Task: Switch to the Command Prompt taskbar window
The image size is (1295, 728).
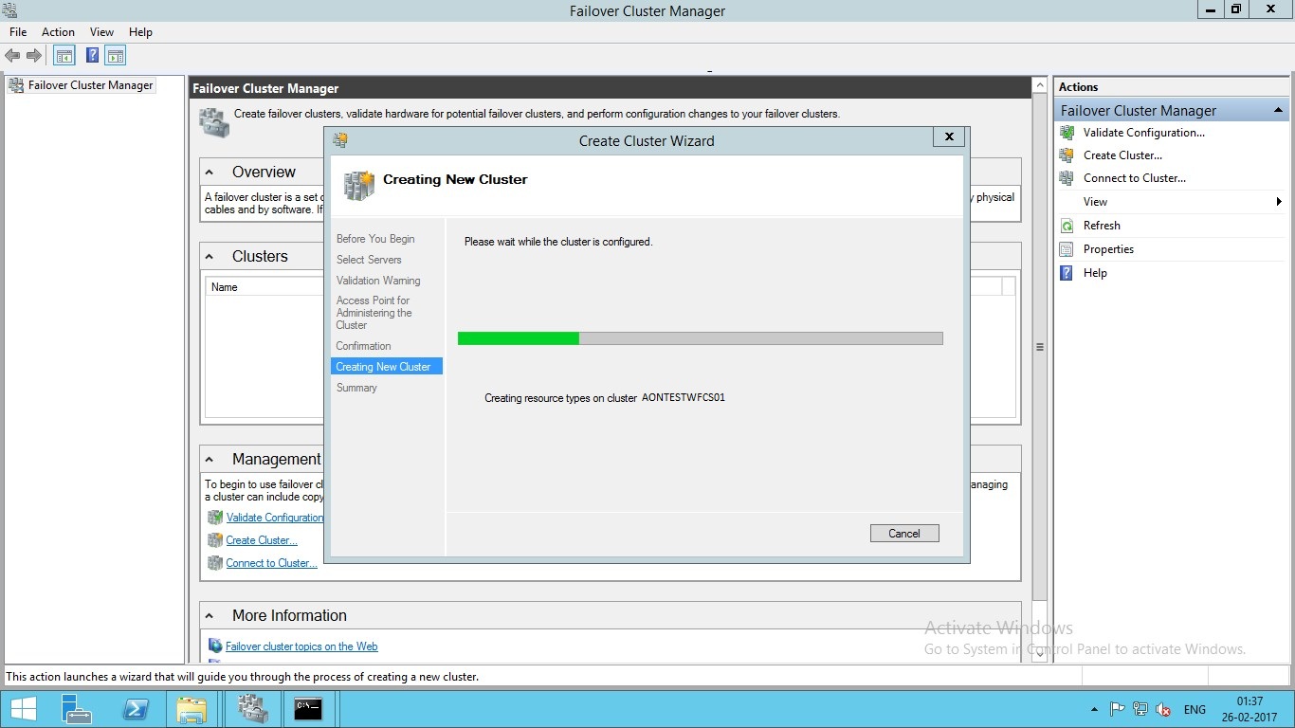Action: pyautogui.click(x=308, y=709)
